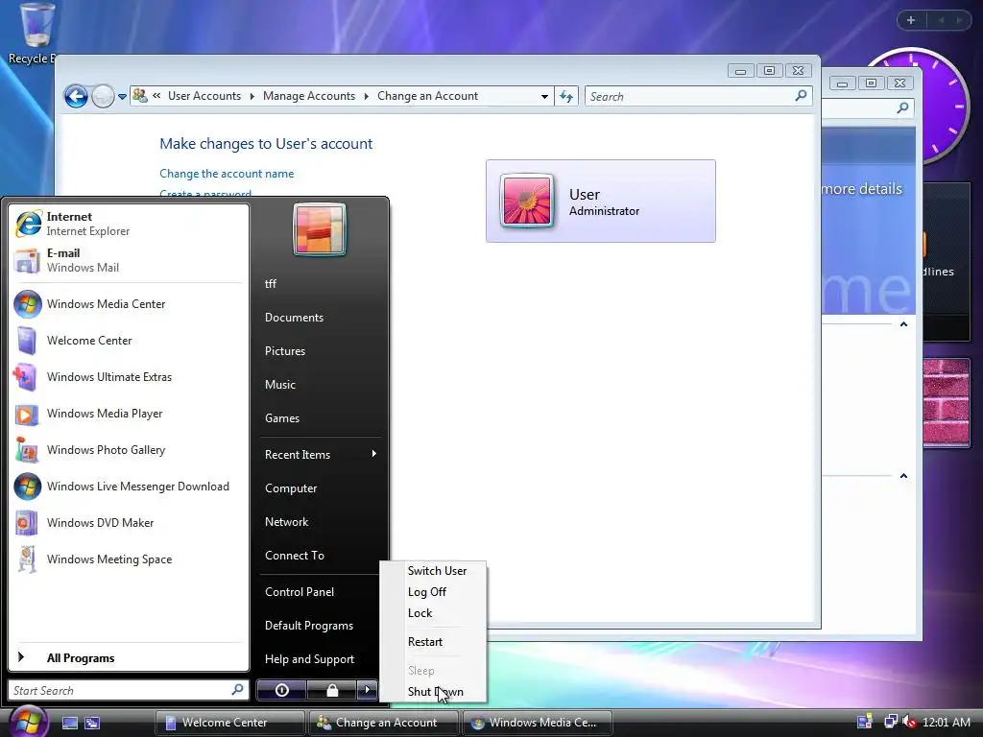Click the Start orb button

pyautogui.click(x=28, y=721)
